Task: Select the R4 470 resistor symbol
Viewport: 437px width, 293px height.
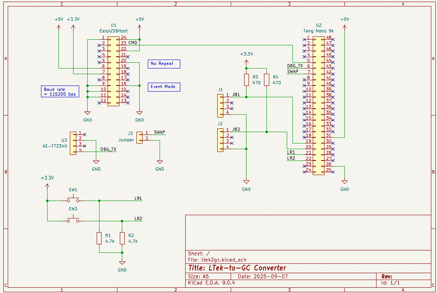Action: point(266,80)
